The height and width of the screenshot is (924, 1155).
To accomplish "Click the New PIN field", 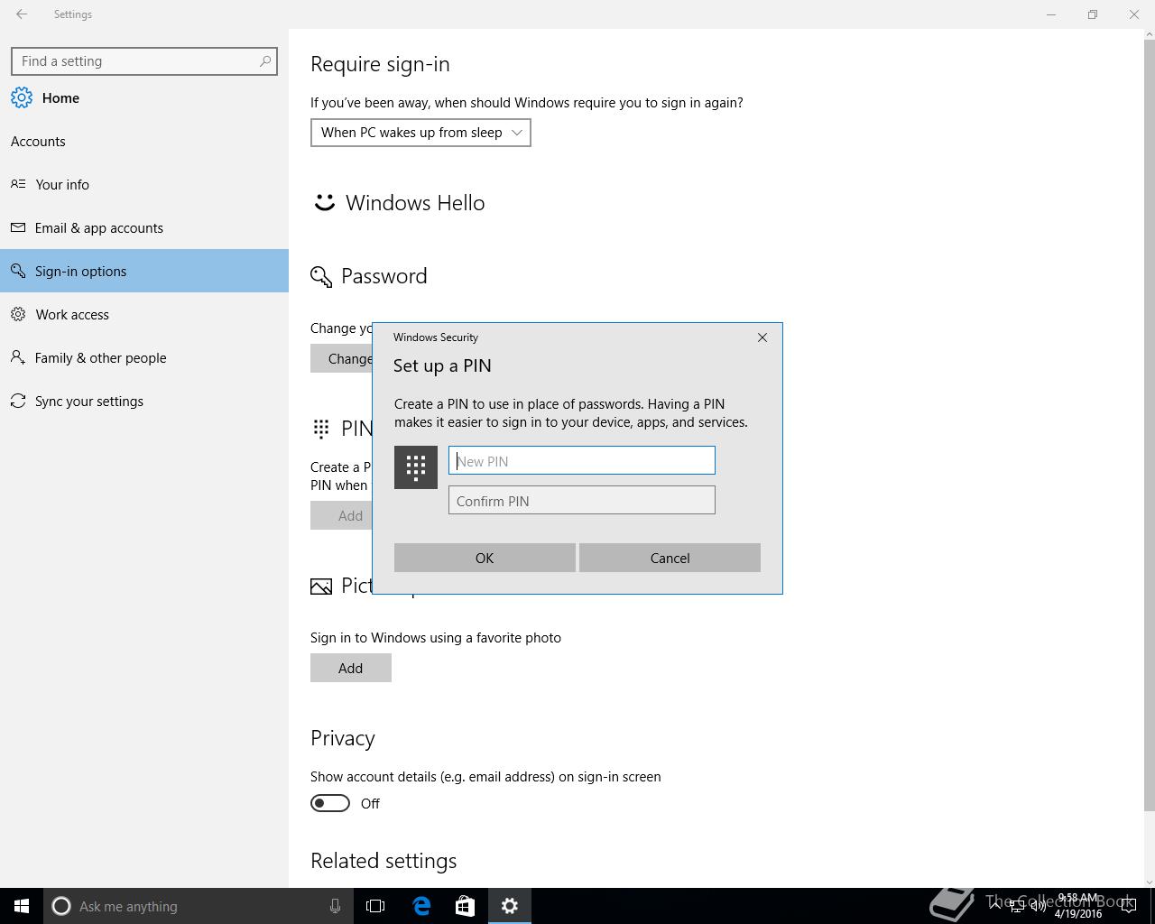I will (x=582, y=460).
